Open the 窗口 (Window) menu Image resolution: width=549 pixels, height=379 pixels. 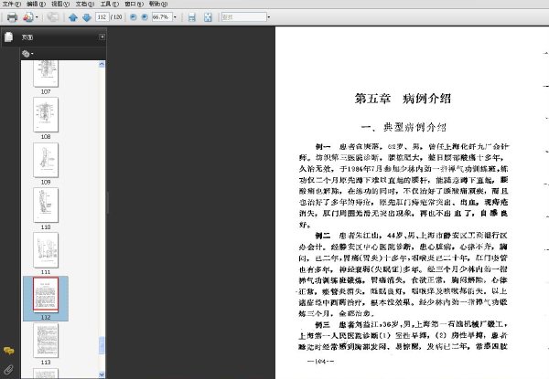pos(135,4)
